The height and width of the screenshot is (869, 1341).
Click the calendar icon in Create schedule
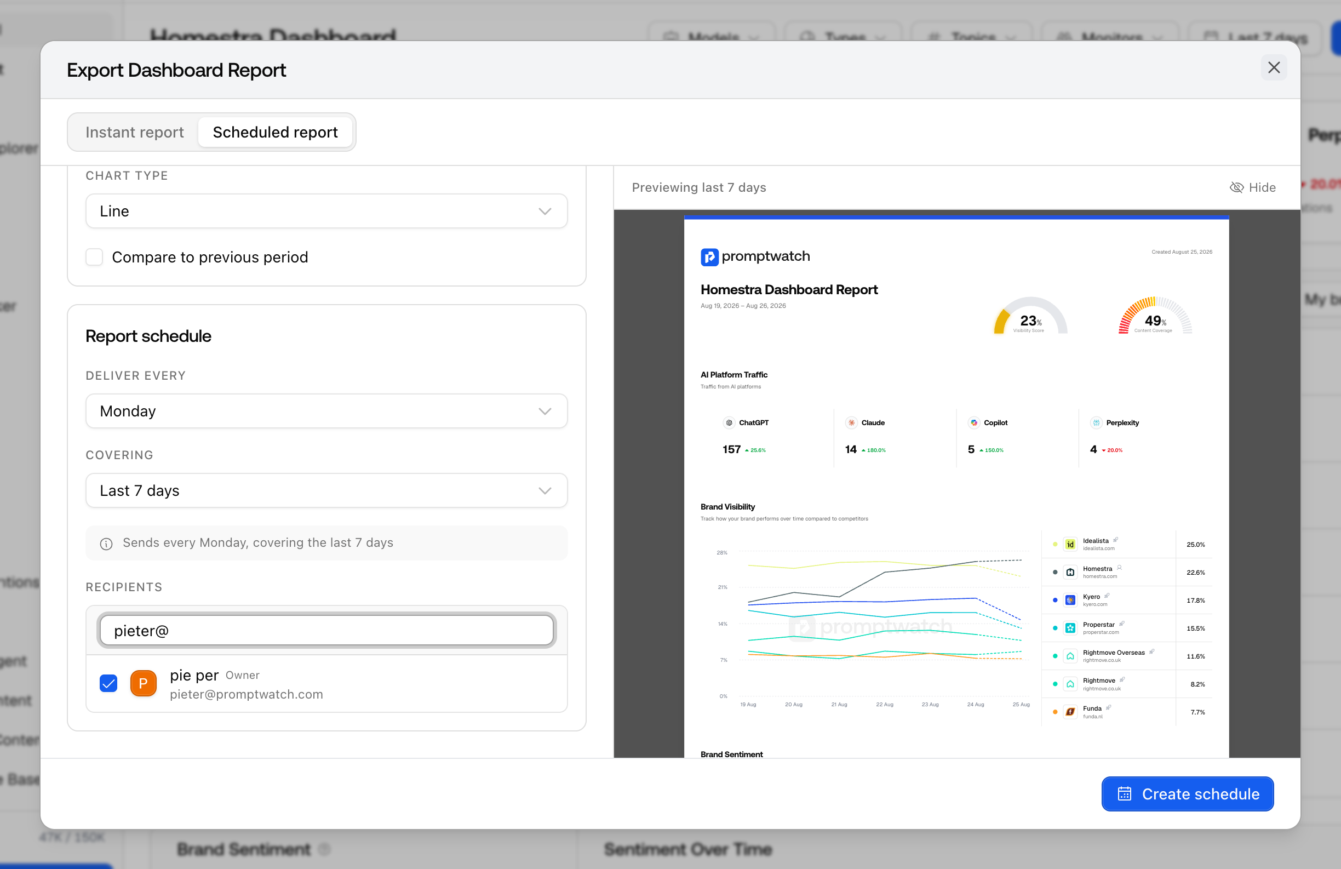click(1124, 793)
